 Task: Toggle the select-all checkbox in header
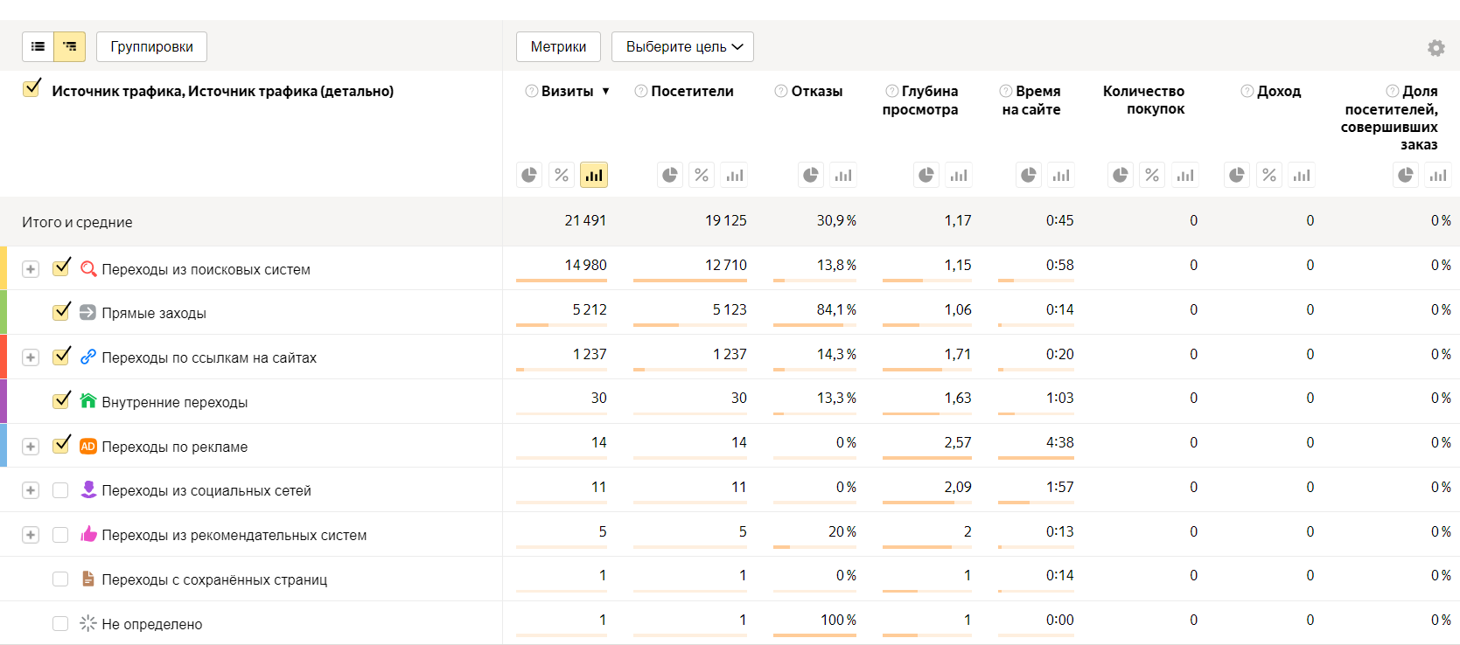pyautogui.click(x=31, y=88)
